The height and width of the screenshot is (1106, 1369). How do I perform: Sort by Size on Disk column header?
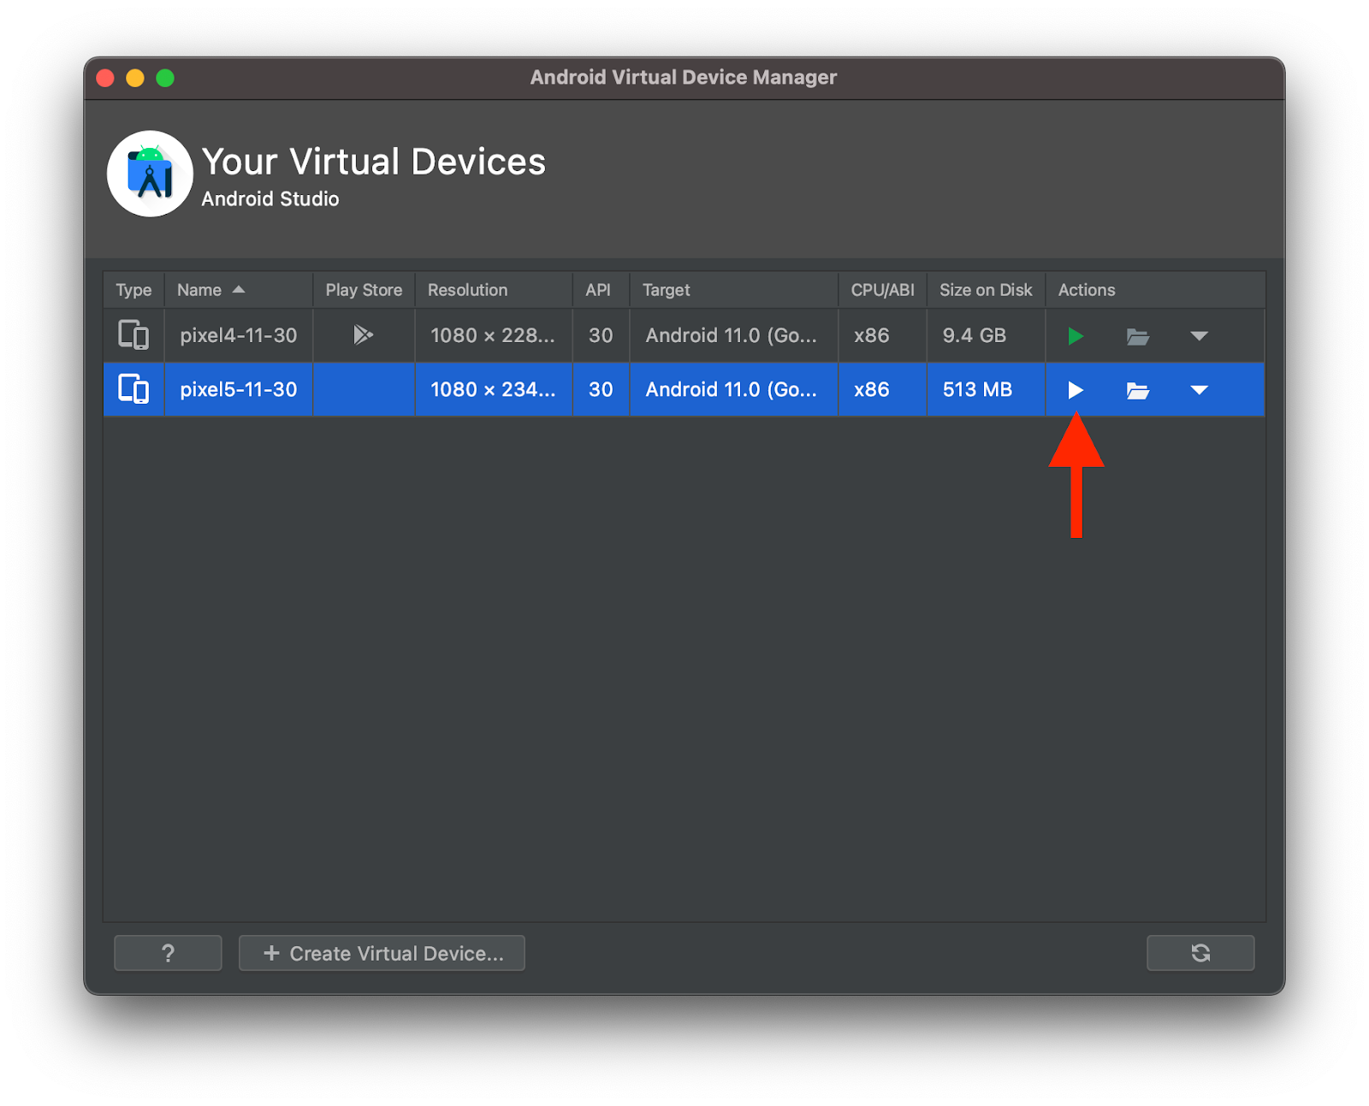[986, 290]
